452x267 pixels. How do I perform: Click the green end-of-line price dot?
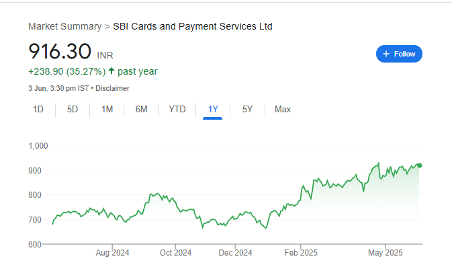tap(419, 165)
